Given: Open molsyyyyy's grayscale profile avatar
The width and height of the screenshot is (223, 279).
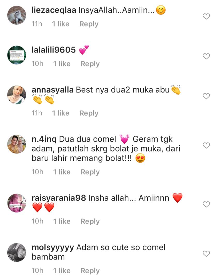Looking at the screenshot, I should click(17, 252).
